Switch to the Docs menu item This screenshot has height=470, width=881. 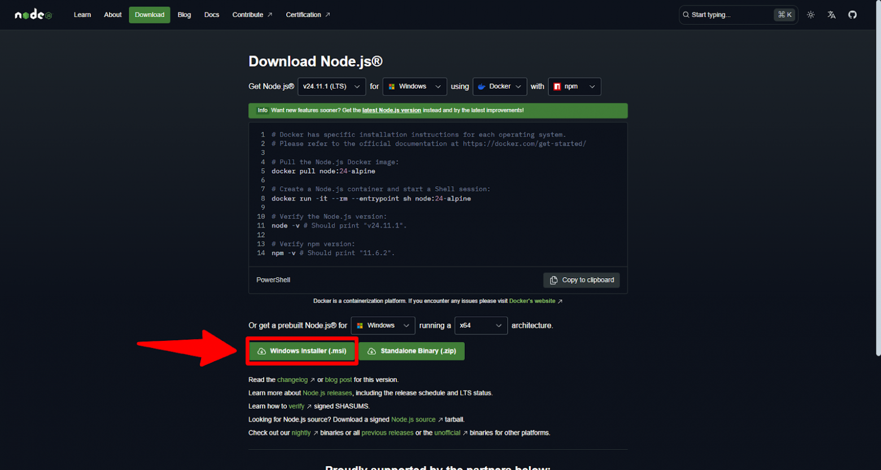click(211, 15)
